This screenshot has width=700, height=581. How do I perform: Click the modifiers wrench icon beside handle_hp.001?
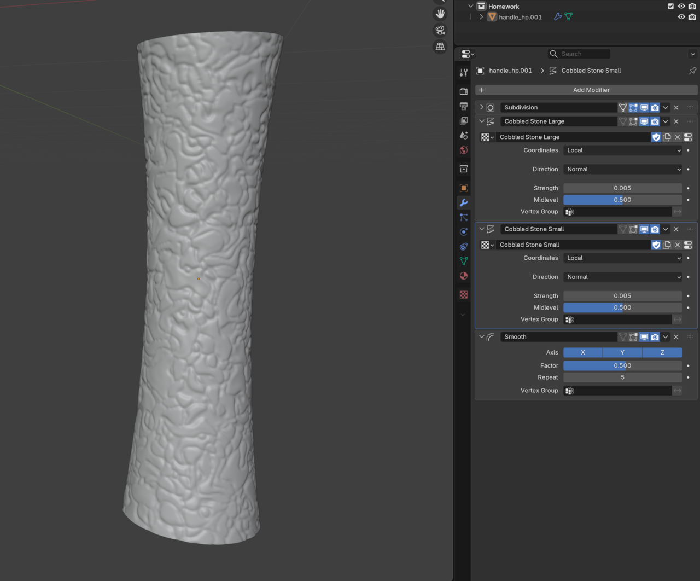558,17
